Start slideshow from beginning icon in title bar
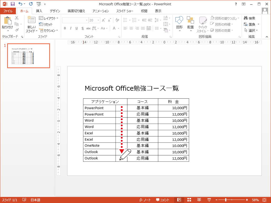Image resolution: width=271 pixels, height=203 pixels. 39,4
